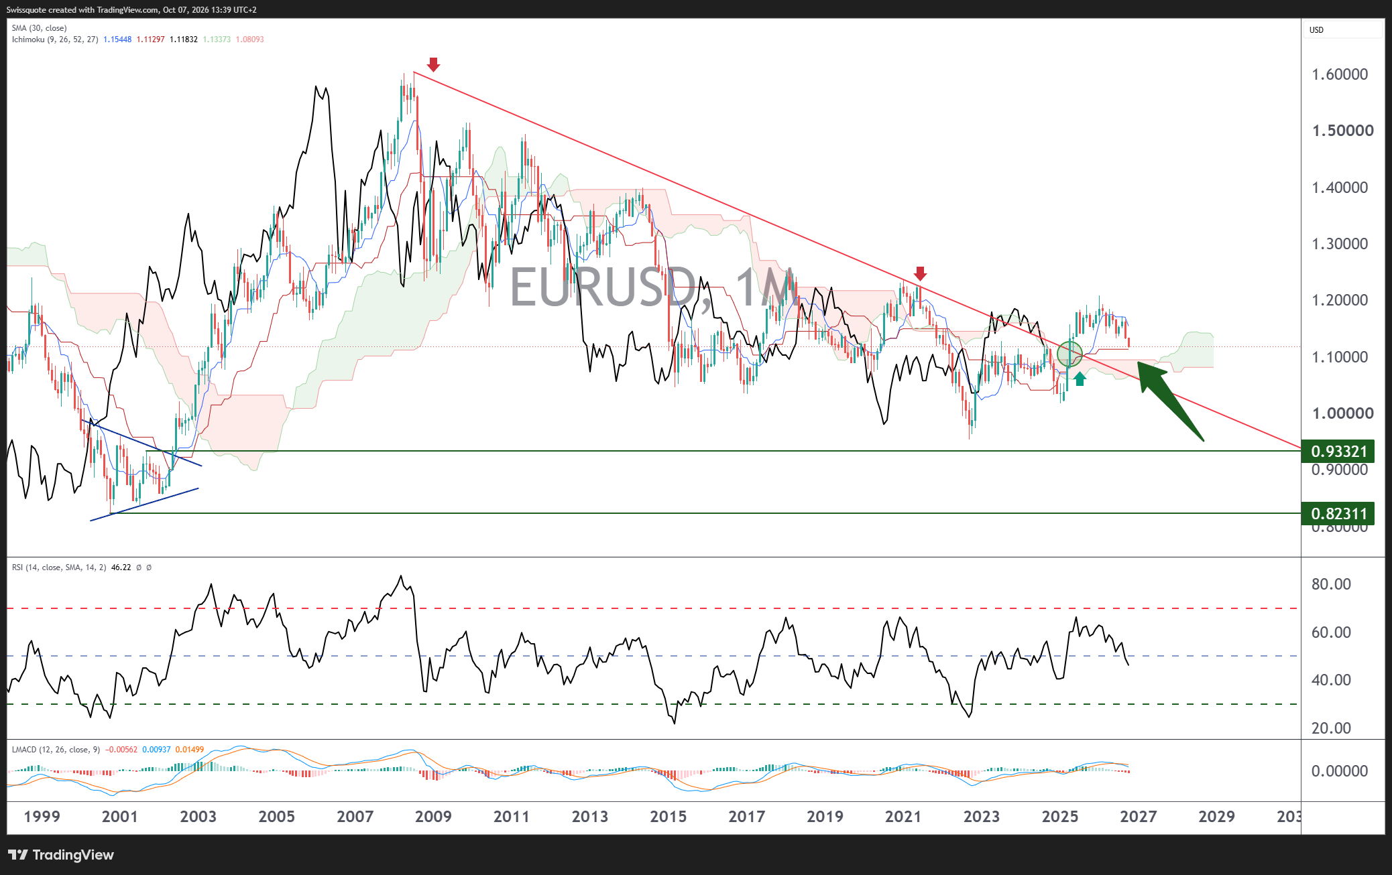This screenshot has width=1392, height=875.
Task: Click the 2025 label on time axis
Action: [x=1059, y=817]
